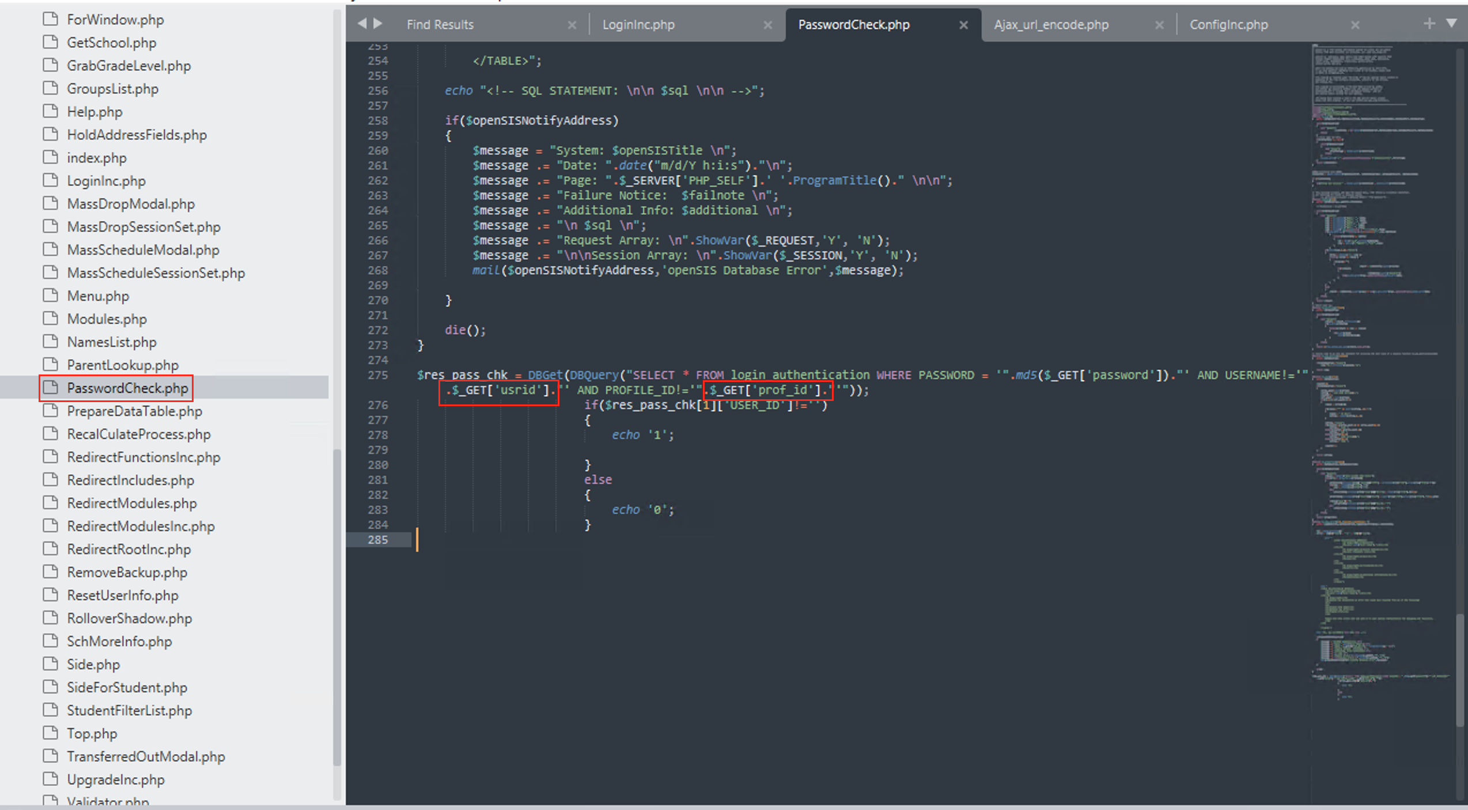The height and width of the screenshot is (810, 1468).
Task: Switch to the LoginInc.php tab
Action: point(639,24)
